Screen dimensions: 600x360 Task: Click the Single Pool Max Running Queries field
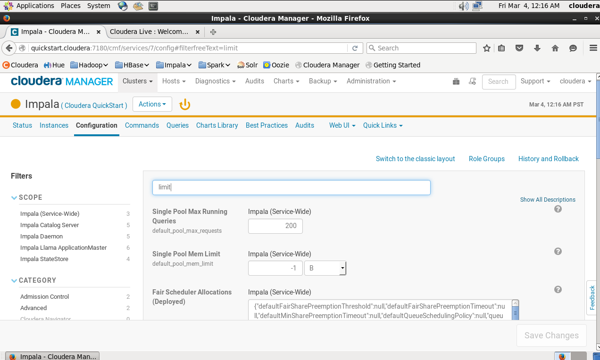tap(275, 226)
